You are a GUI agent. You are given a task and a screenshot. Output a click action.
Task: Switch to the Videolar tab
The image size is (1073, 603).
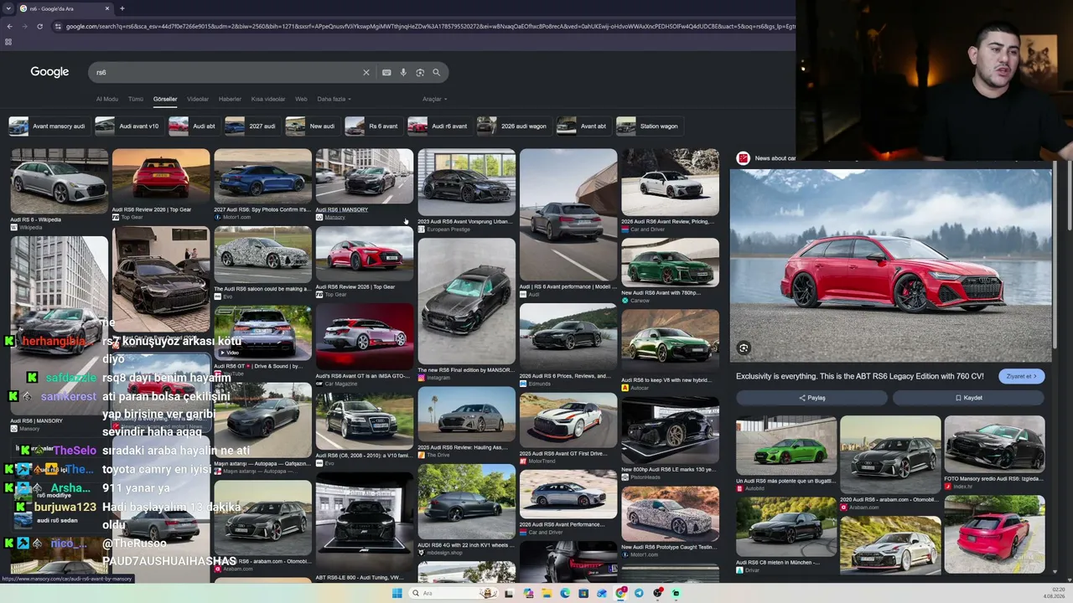point(198,99)
